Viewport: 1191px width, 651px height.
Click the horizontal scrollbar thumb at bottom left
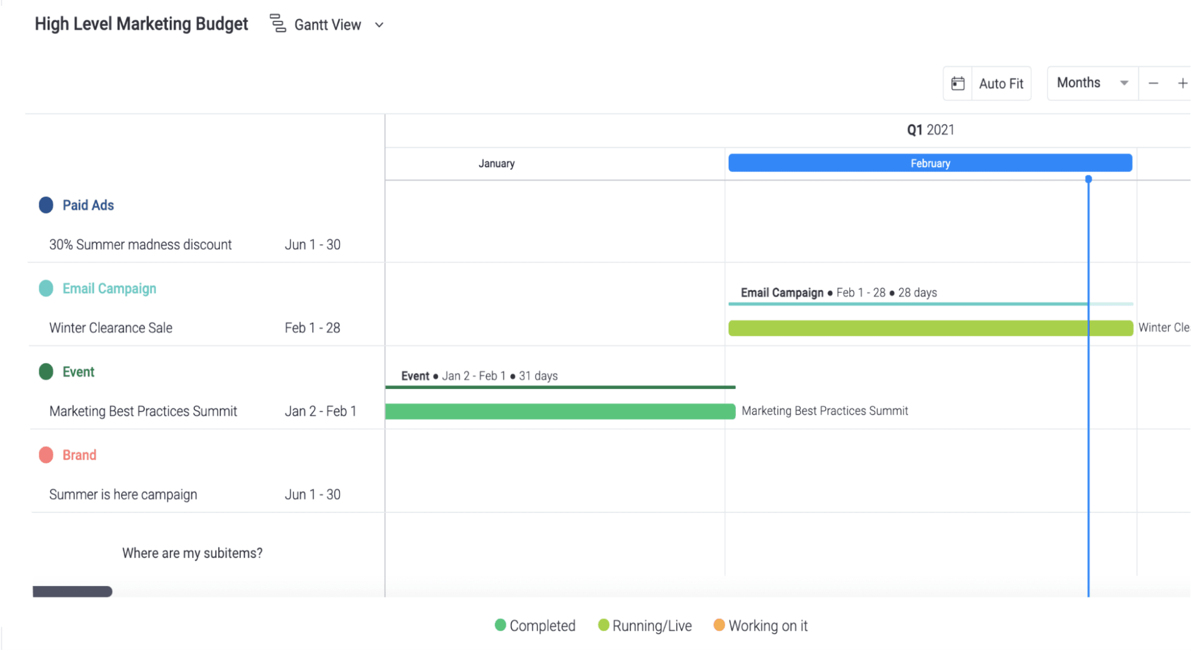(x=72, y=591)
